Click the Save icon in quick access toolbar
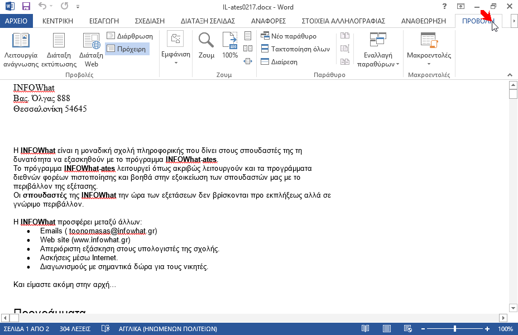This screenshot has width=518, height=335. [x=26, y=6]
